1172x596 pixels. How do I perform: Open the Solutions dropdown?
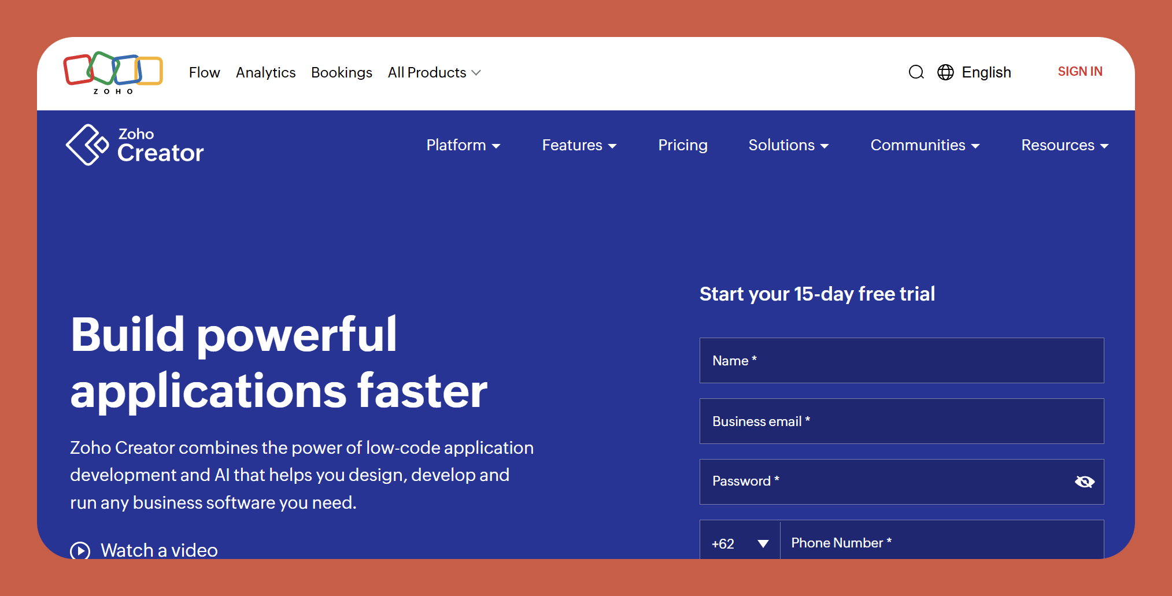[x=788, y=145]
